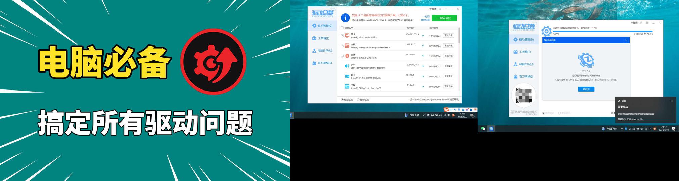Open 工具箱(T) in the driver list window sidebar
Screen dimensions: 679x181
pyautogui.click(x=321, y=38)
